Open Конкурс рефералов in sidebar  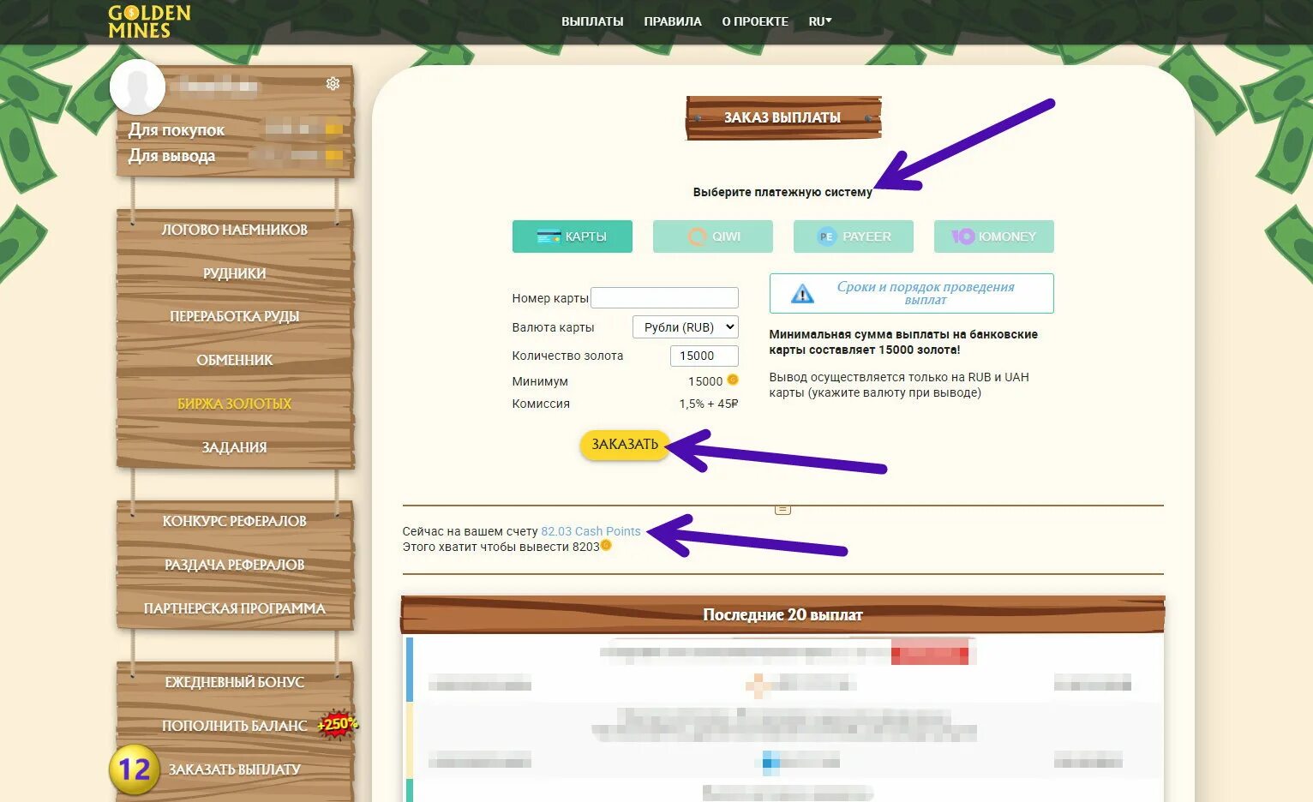[x=234, y=521]
